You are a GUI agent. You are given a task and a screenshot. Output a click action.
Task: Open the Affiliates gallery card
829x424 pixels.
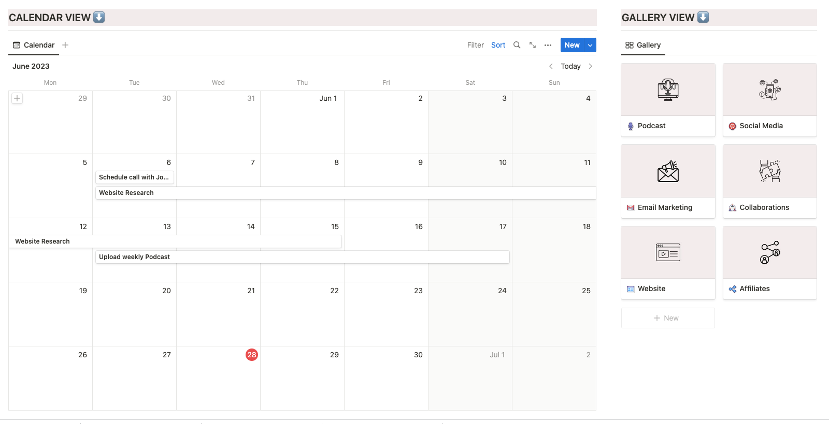pyautogui.click(x=769, y=263)
